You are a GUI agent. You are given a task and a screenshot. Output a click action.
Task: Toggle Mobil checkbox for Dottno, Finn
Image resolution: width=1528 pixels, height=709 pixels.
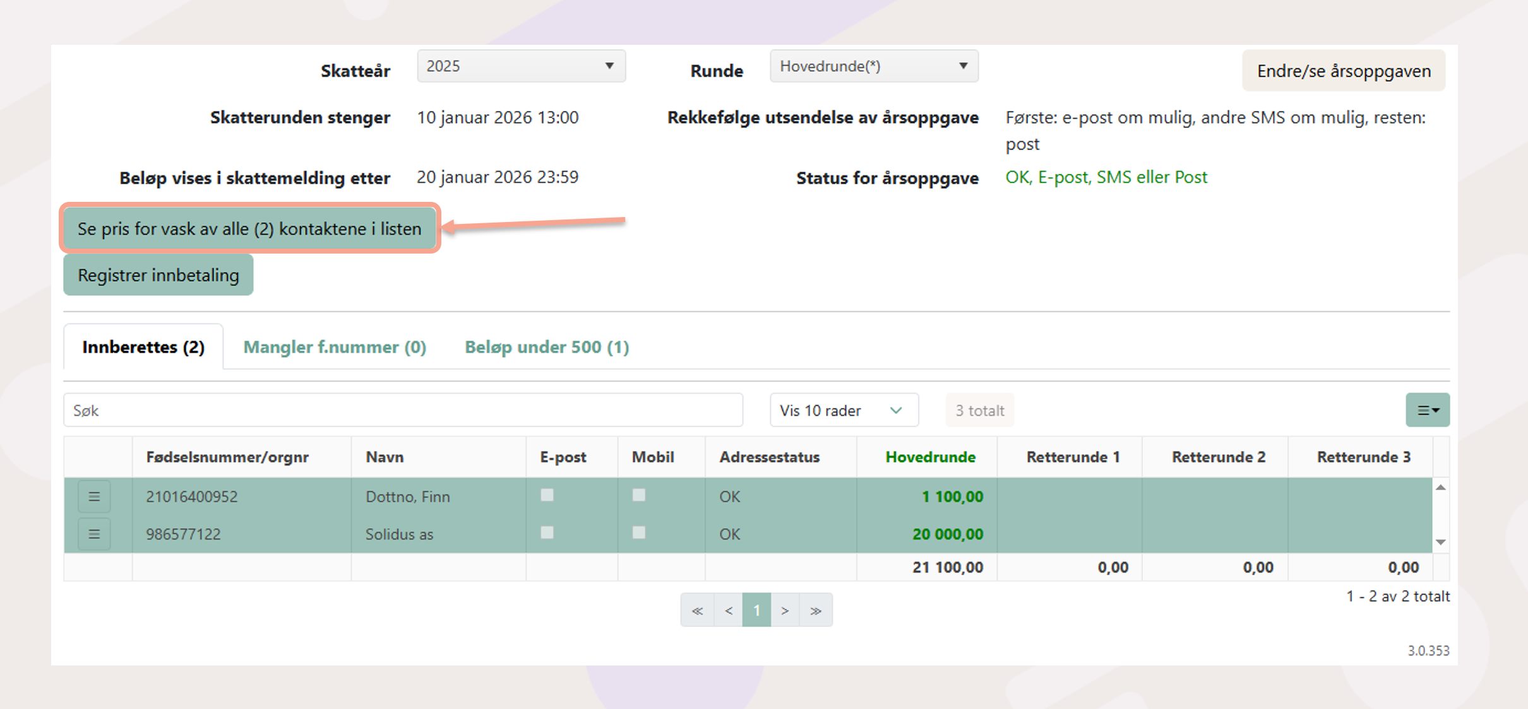pyautogui.click(x=639, y=495)
